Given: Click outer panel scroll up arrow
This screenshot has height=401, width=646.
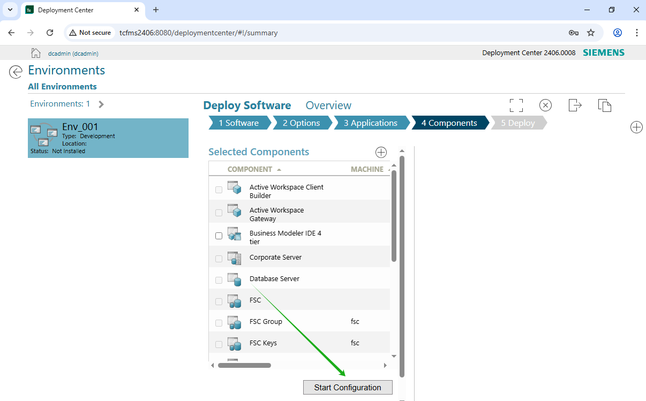Looking at the screenshot, I should point(402,151).
